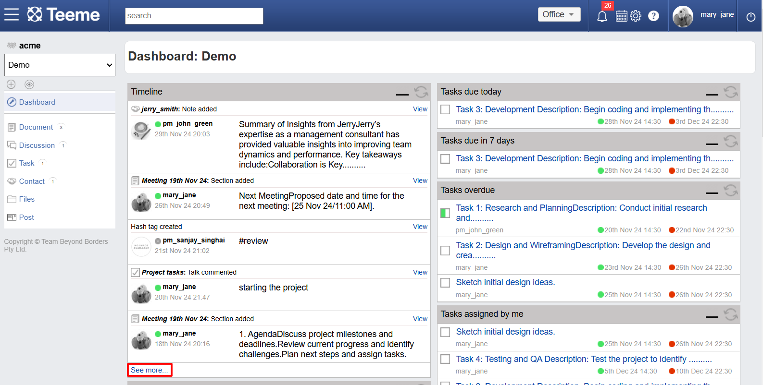Screen dimensions: 763x385
Task: Open settings gear in header
Action: click(x=636, y=16)
